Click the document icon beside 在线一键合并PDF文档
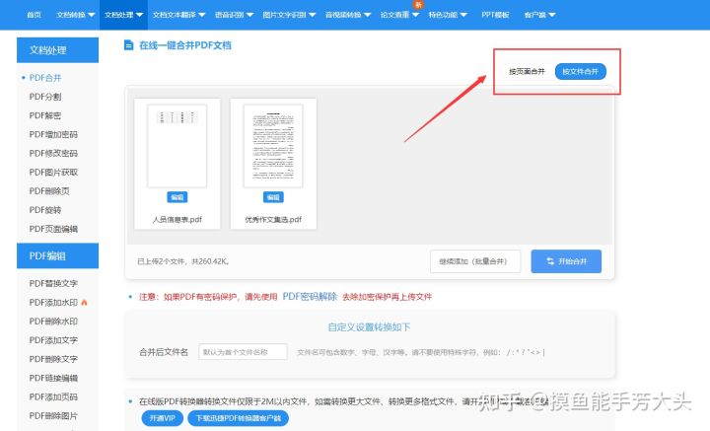Image resolution: width=710 pixels, height=431 pixels. [128, 44]
